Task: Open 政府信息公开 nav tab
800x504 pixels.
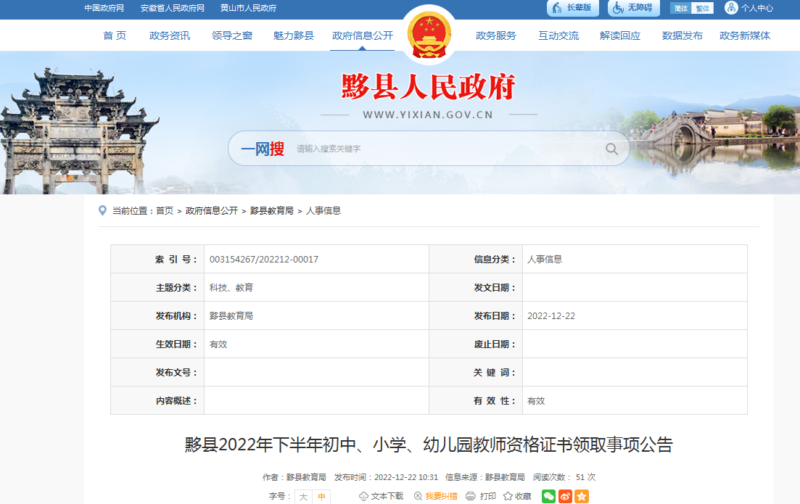Action: pos(362,36)
